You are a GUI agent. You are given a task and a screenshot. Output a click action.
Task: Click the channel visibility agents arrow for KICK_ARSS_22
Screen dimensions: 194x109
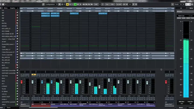click(x=17, y=28)
